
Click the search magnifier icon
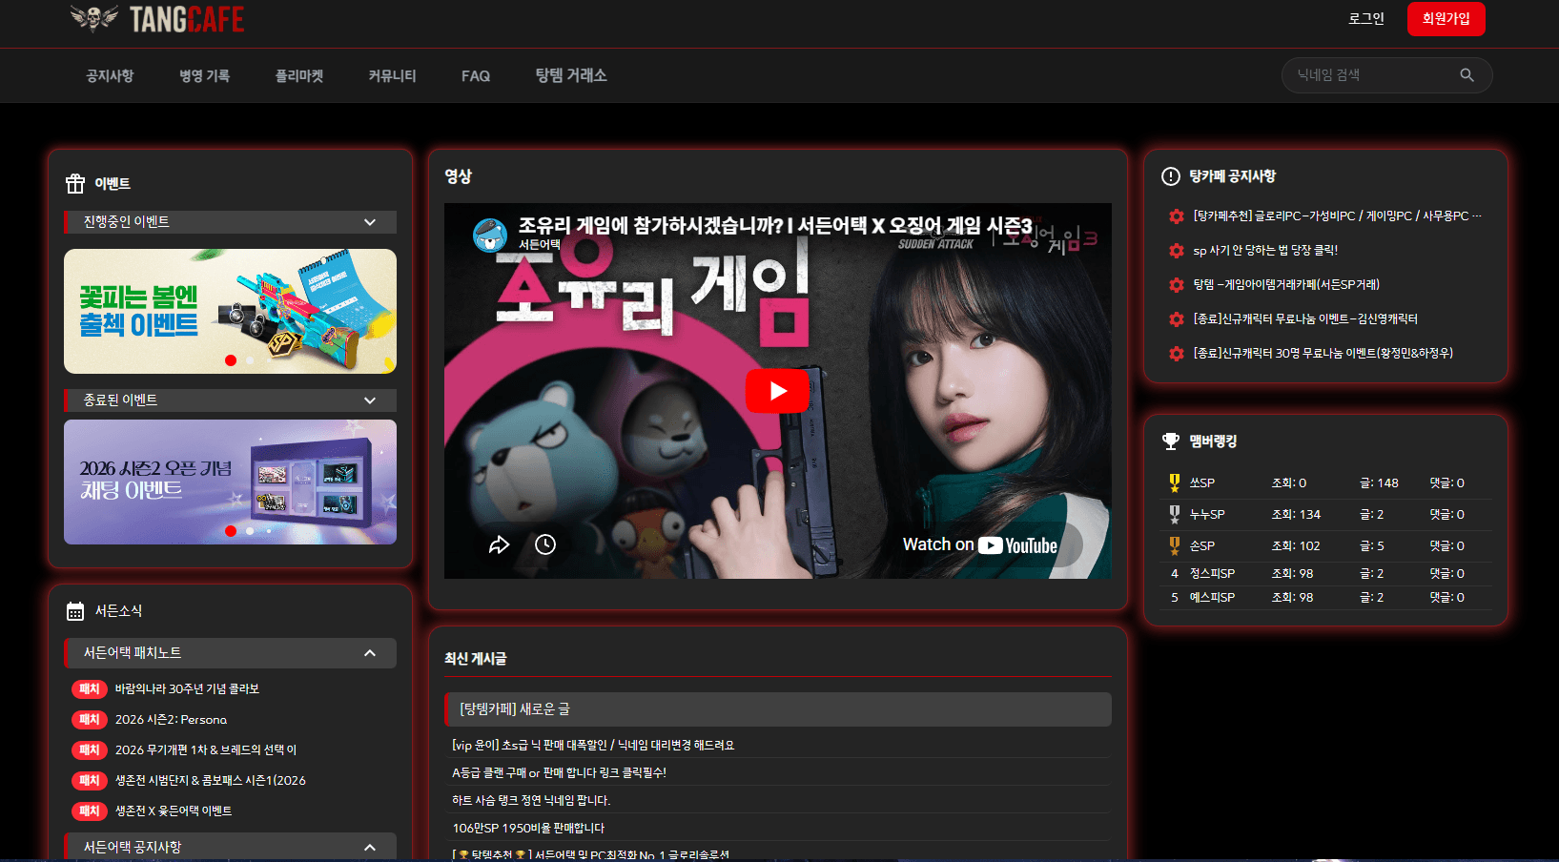coord(1467,75)
